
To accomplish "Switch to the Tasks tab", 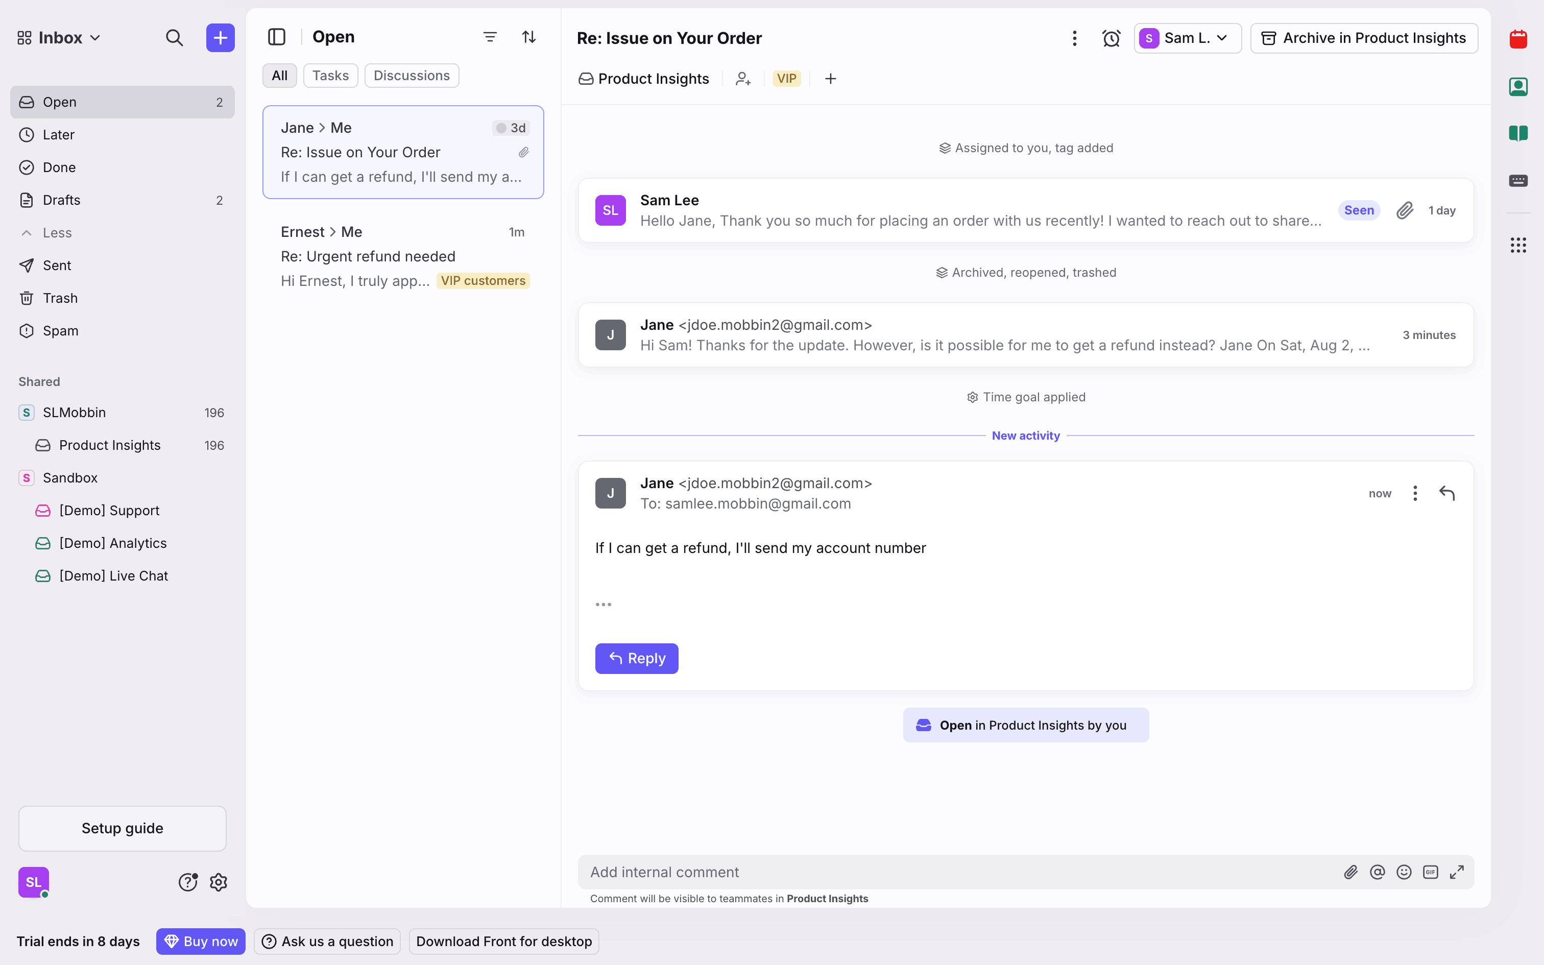I will click(x=330, y=76).
